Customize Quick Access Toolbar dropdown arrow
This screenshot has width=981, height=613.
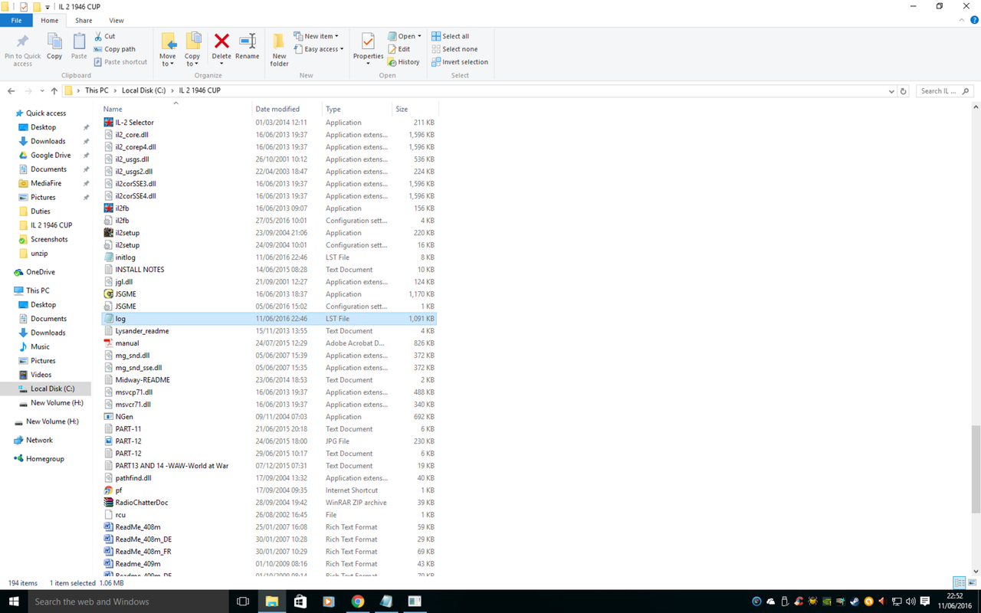(48, 7)
